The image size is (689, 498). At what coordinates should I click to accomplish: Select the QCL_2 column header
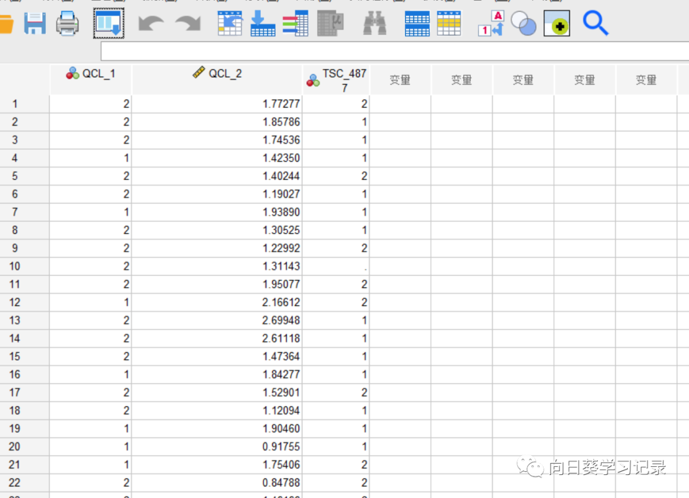pyautogui.click(x=217, y=80)
